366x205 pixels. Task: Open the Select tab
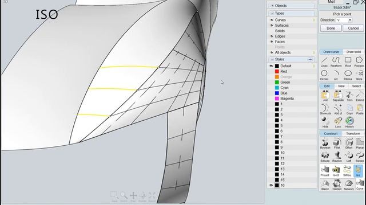point(356,86)
